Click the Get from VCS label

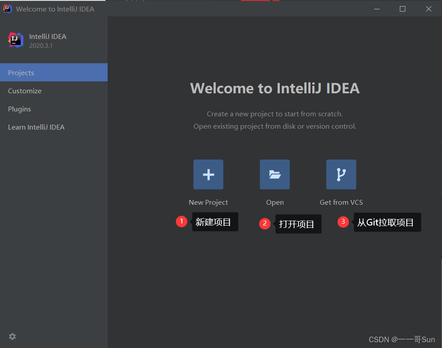coord(341,202)
